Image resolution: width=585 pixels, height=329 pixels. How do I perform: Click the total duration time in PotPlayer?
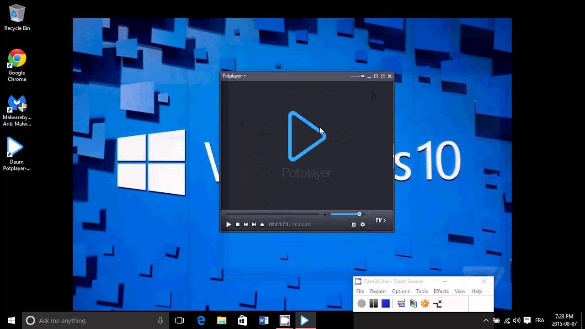coord(302,224)
